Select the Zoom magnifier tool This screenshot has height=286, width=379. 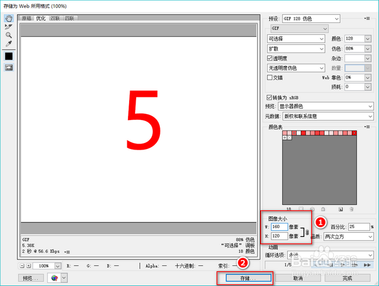(x=9, y=35)
